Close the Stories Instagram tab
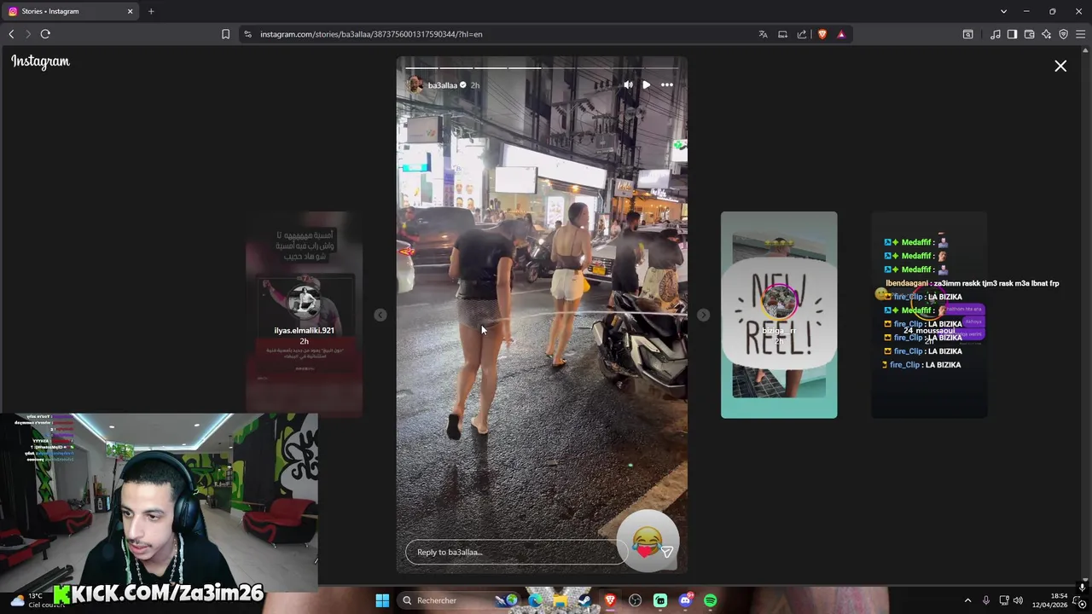 pos(131,11)
